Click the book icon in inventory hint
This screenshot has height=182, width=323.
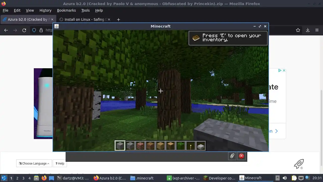coord(196,38)
